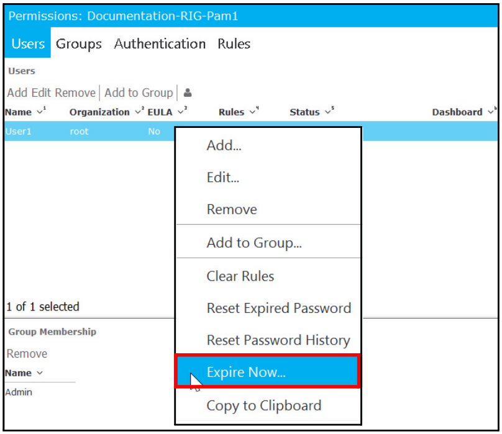Open the Status column dropdown arrow

(328, 112)
